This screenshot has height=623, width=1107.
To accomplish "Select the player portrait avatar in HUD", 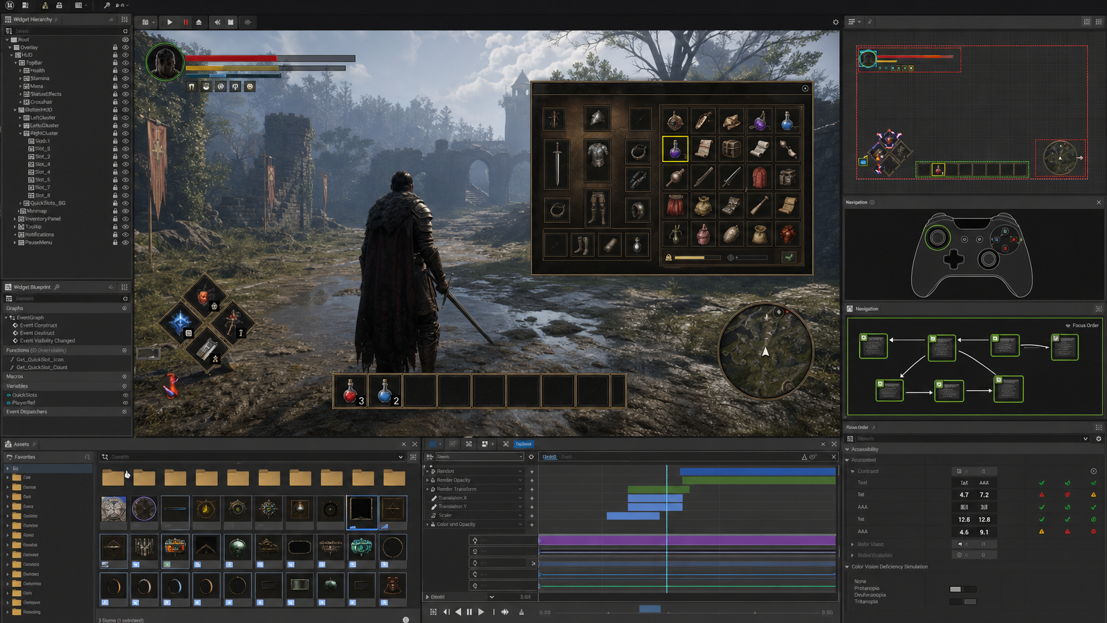I will [165, 62].
